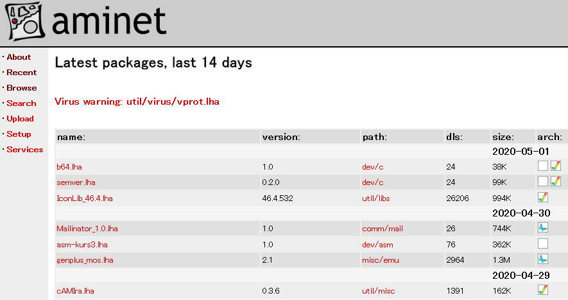Open the About page
This screenshot has width=568, height=300.
[x=19, y=57]
